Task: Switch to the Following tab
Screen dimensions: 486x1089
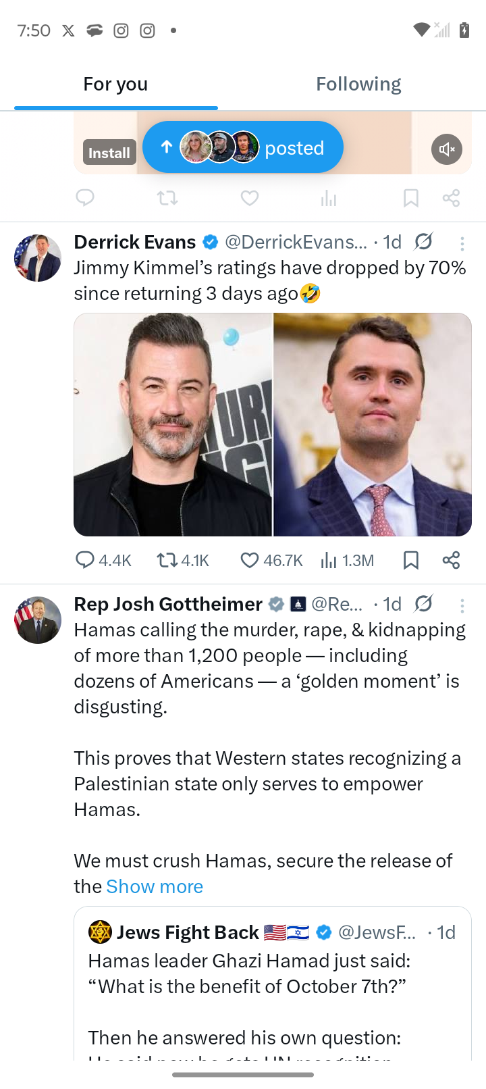Action: pos(358,84)
